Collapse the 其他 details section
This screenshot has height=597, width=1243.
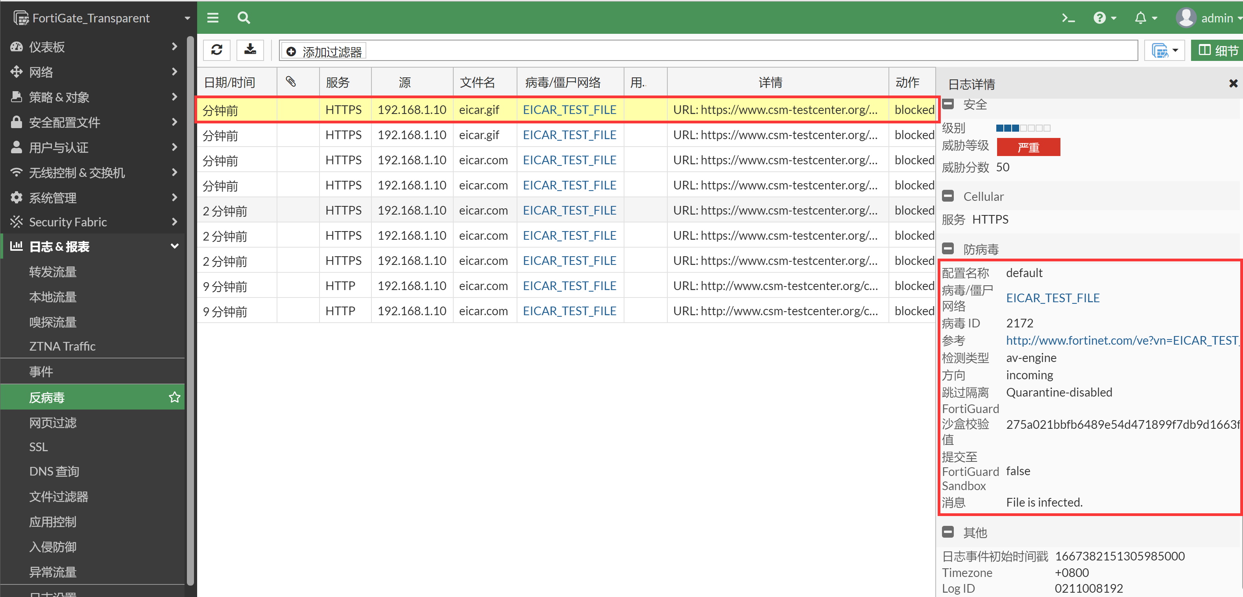pyautogui.click(x=948, y=532)
